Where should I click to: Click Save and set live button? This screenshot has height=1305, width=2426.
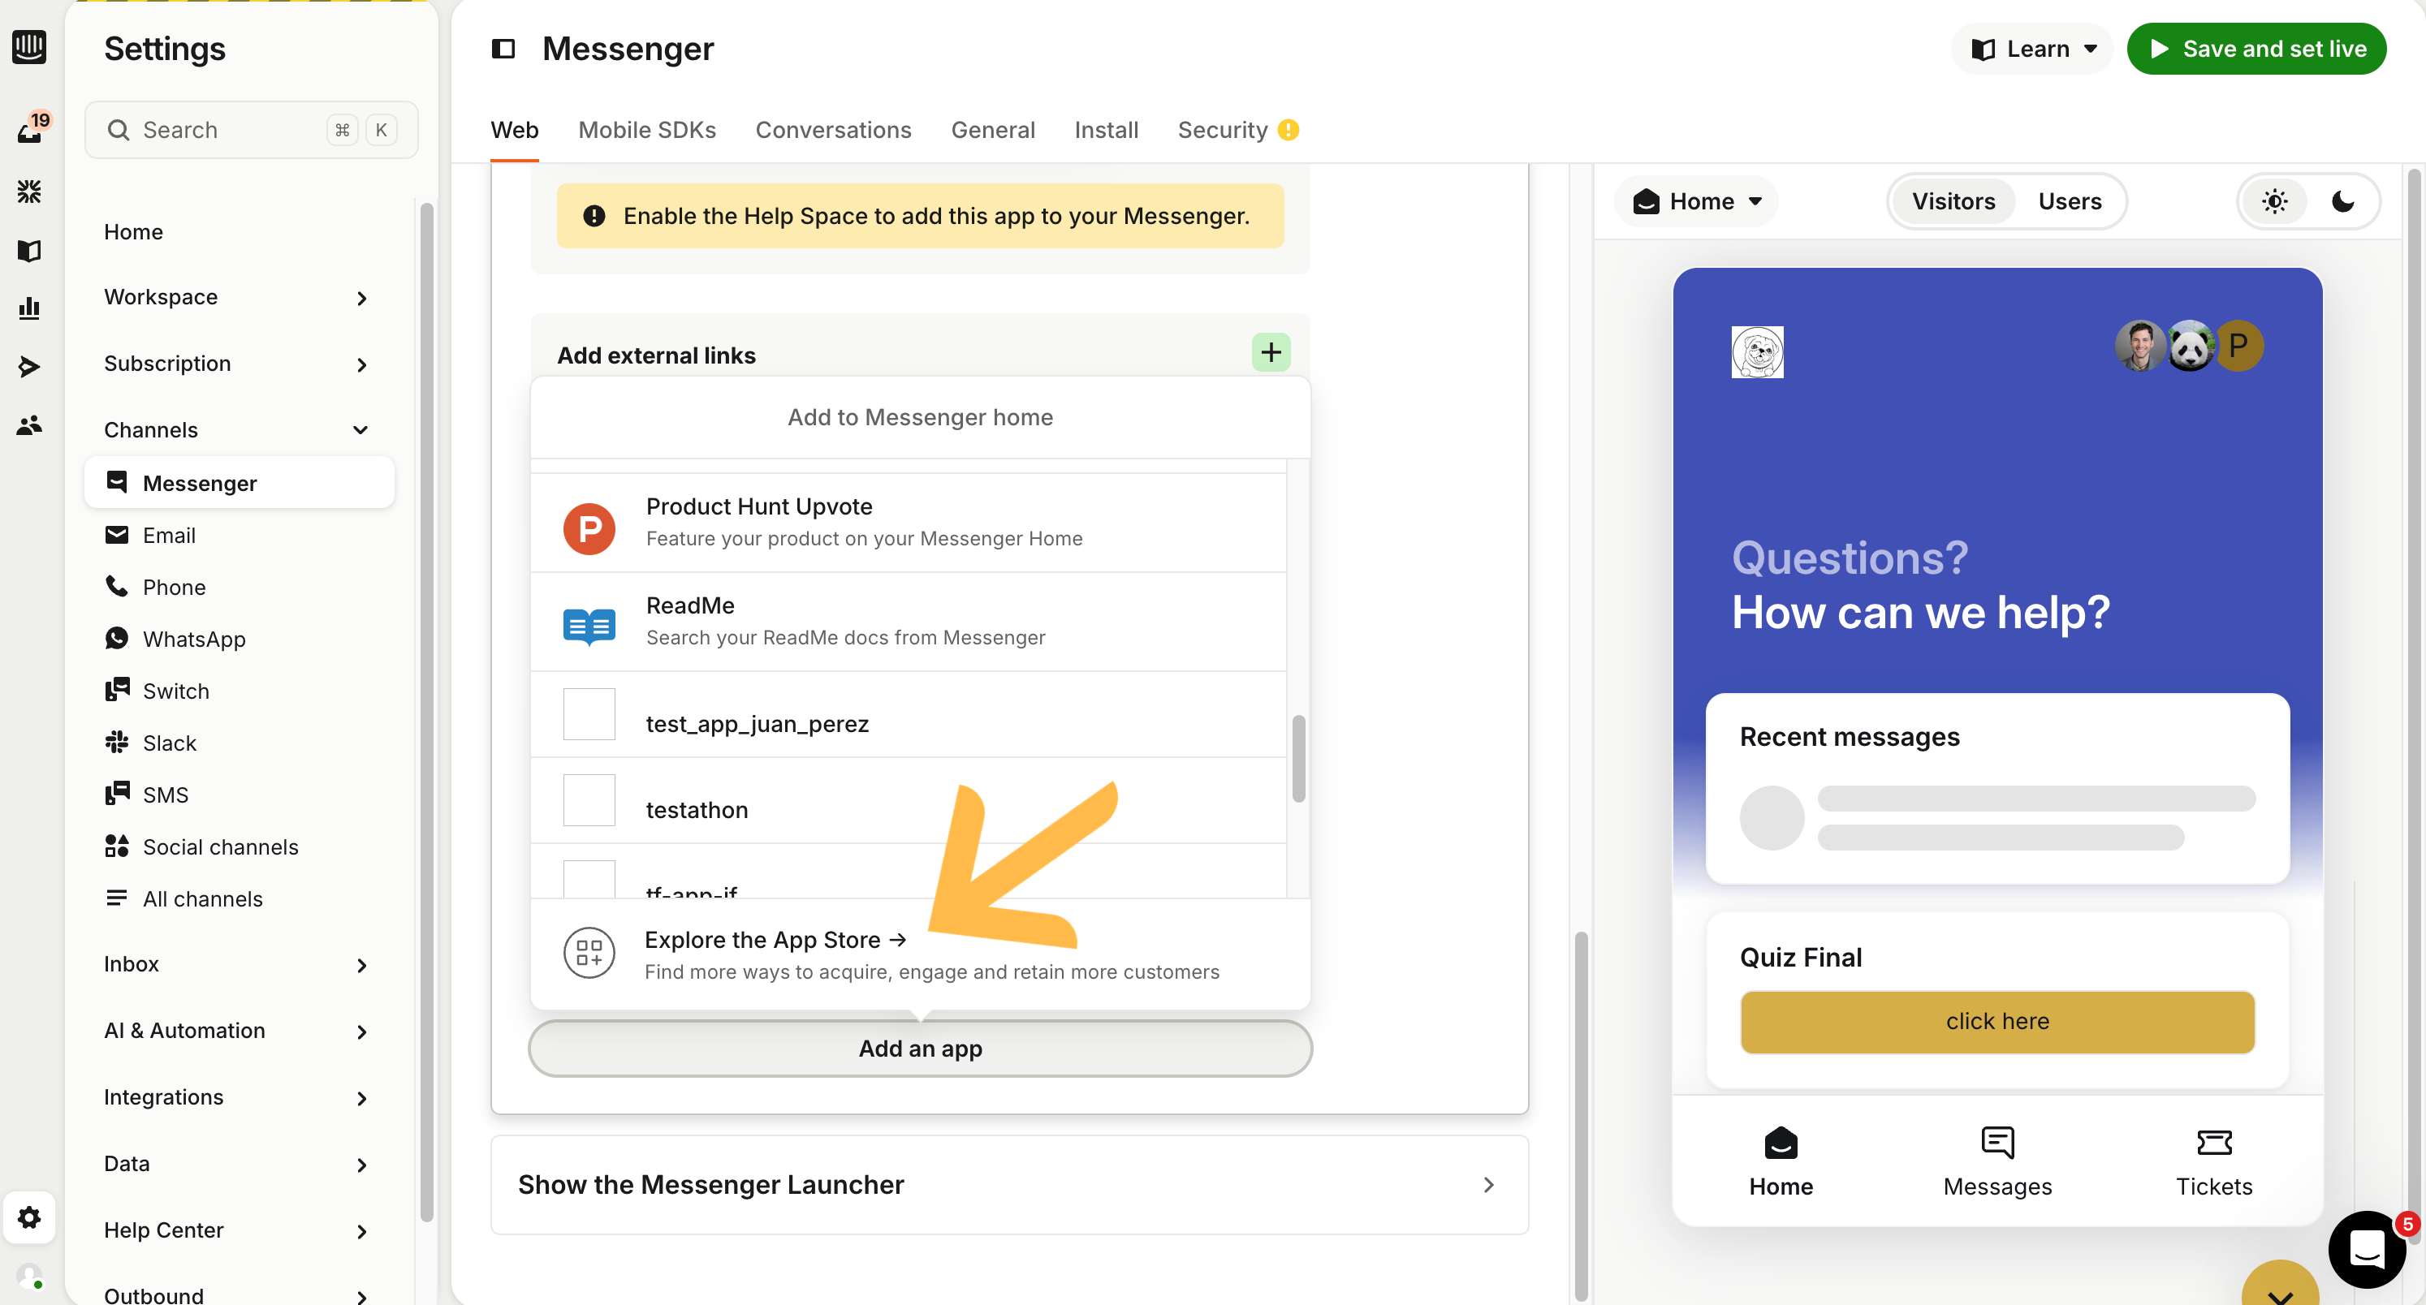pyautogui.click(x=2255, y=49)
